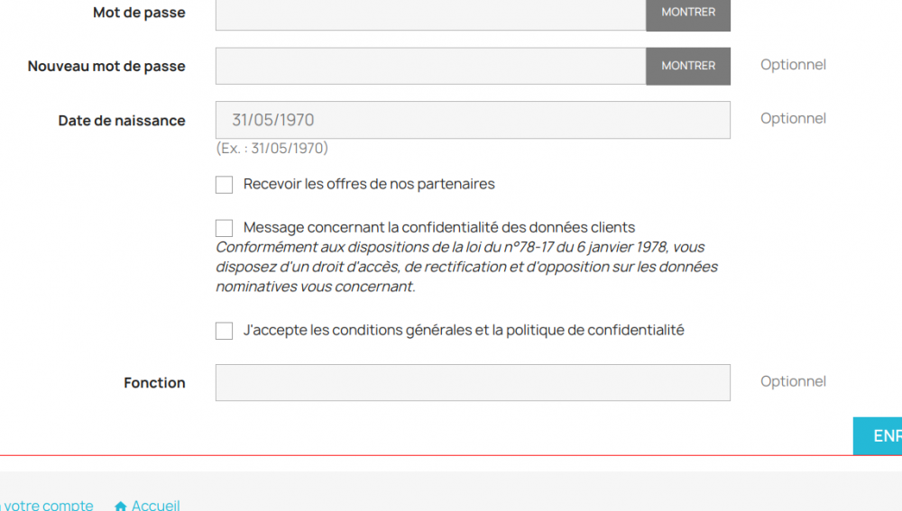The width and height of the screenshot is (902, 511).
Task: Follow the 'votre compte' link
Action: (x=49, y=506)
